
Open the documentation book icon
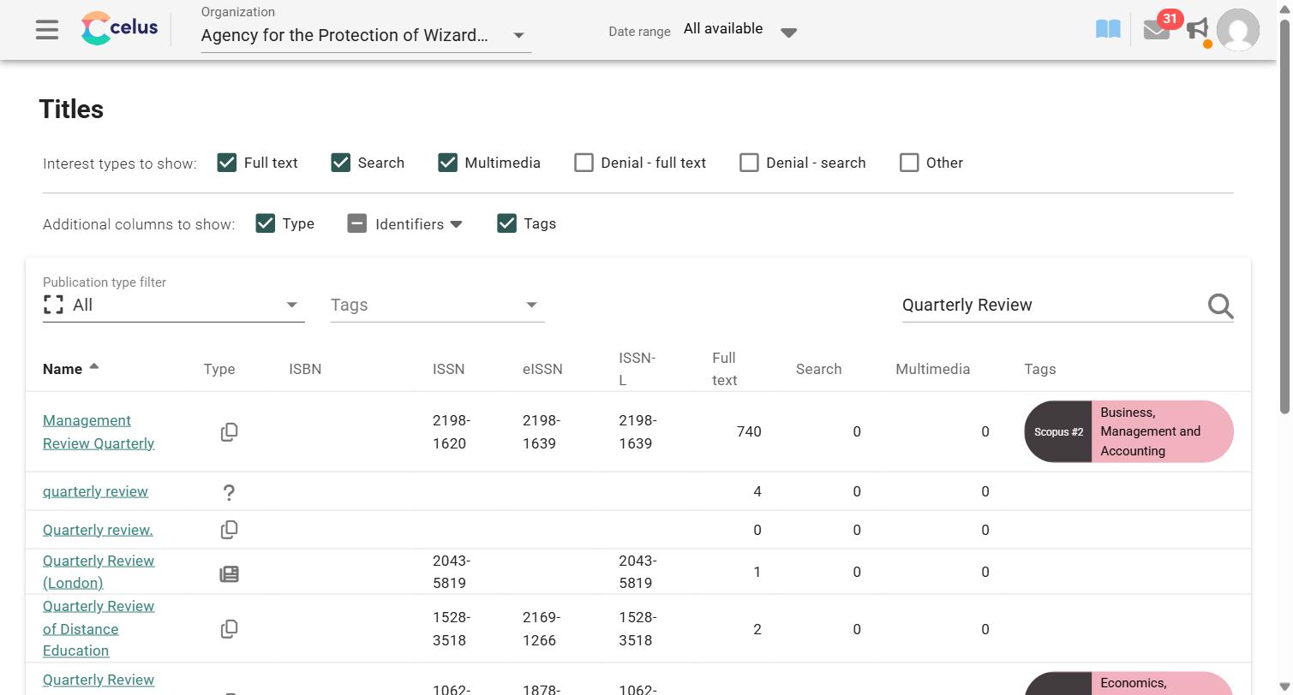(x=1108, y=30)
